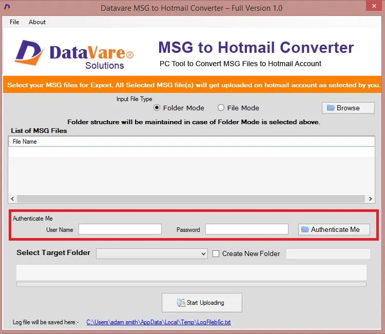Click 'List of MSG Files' label
This screenshot has height=334, width=385.
point(39,130)
